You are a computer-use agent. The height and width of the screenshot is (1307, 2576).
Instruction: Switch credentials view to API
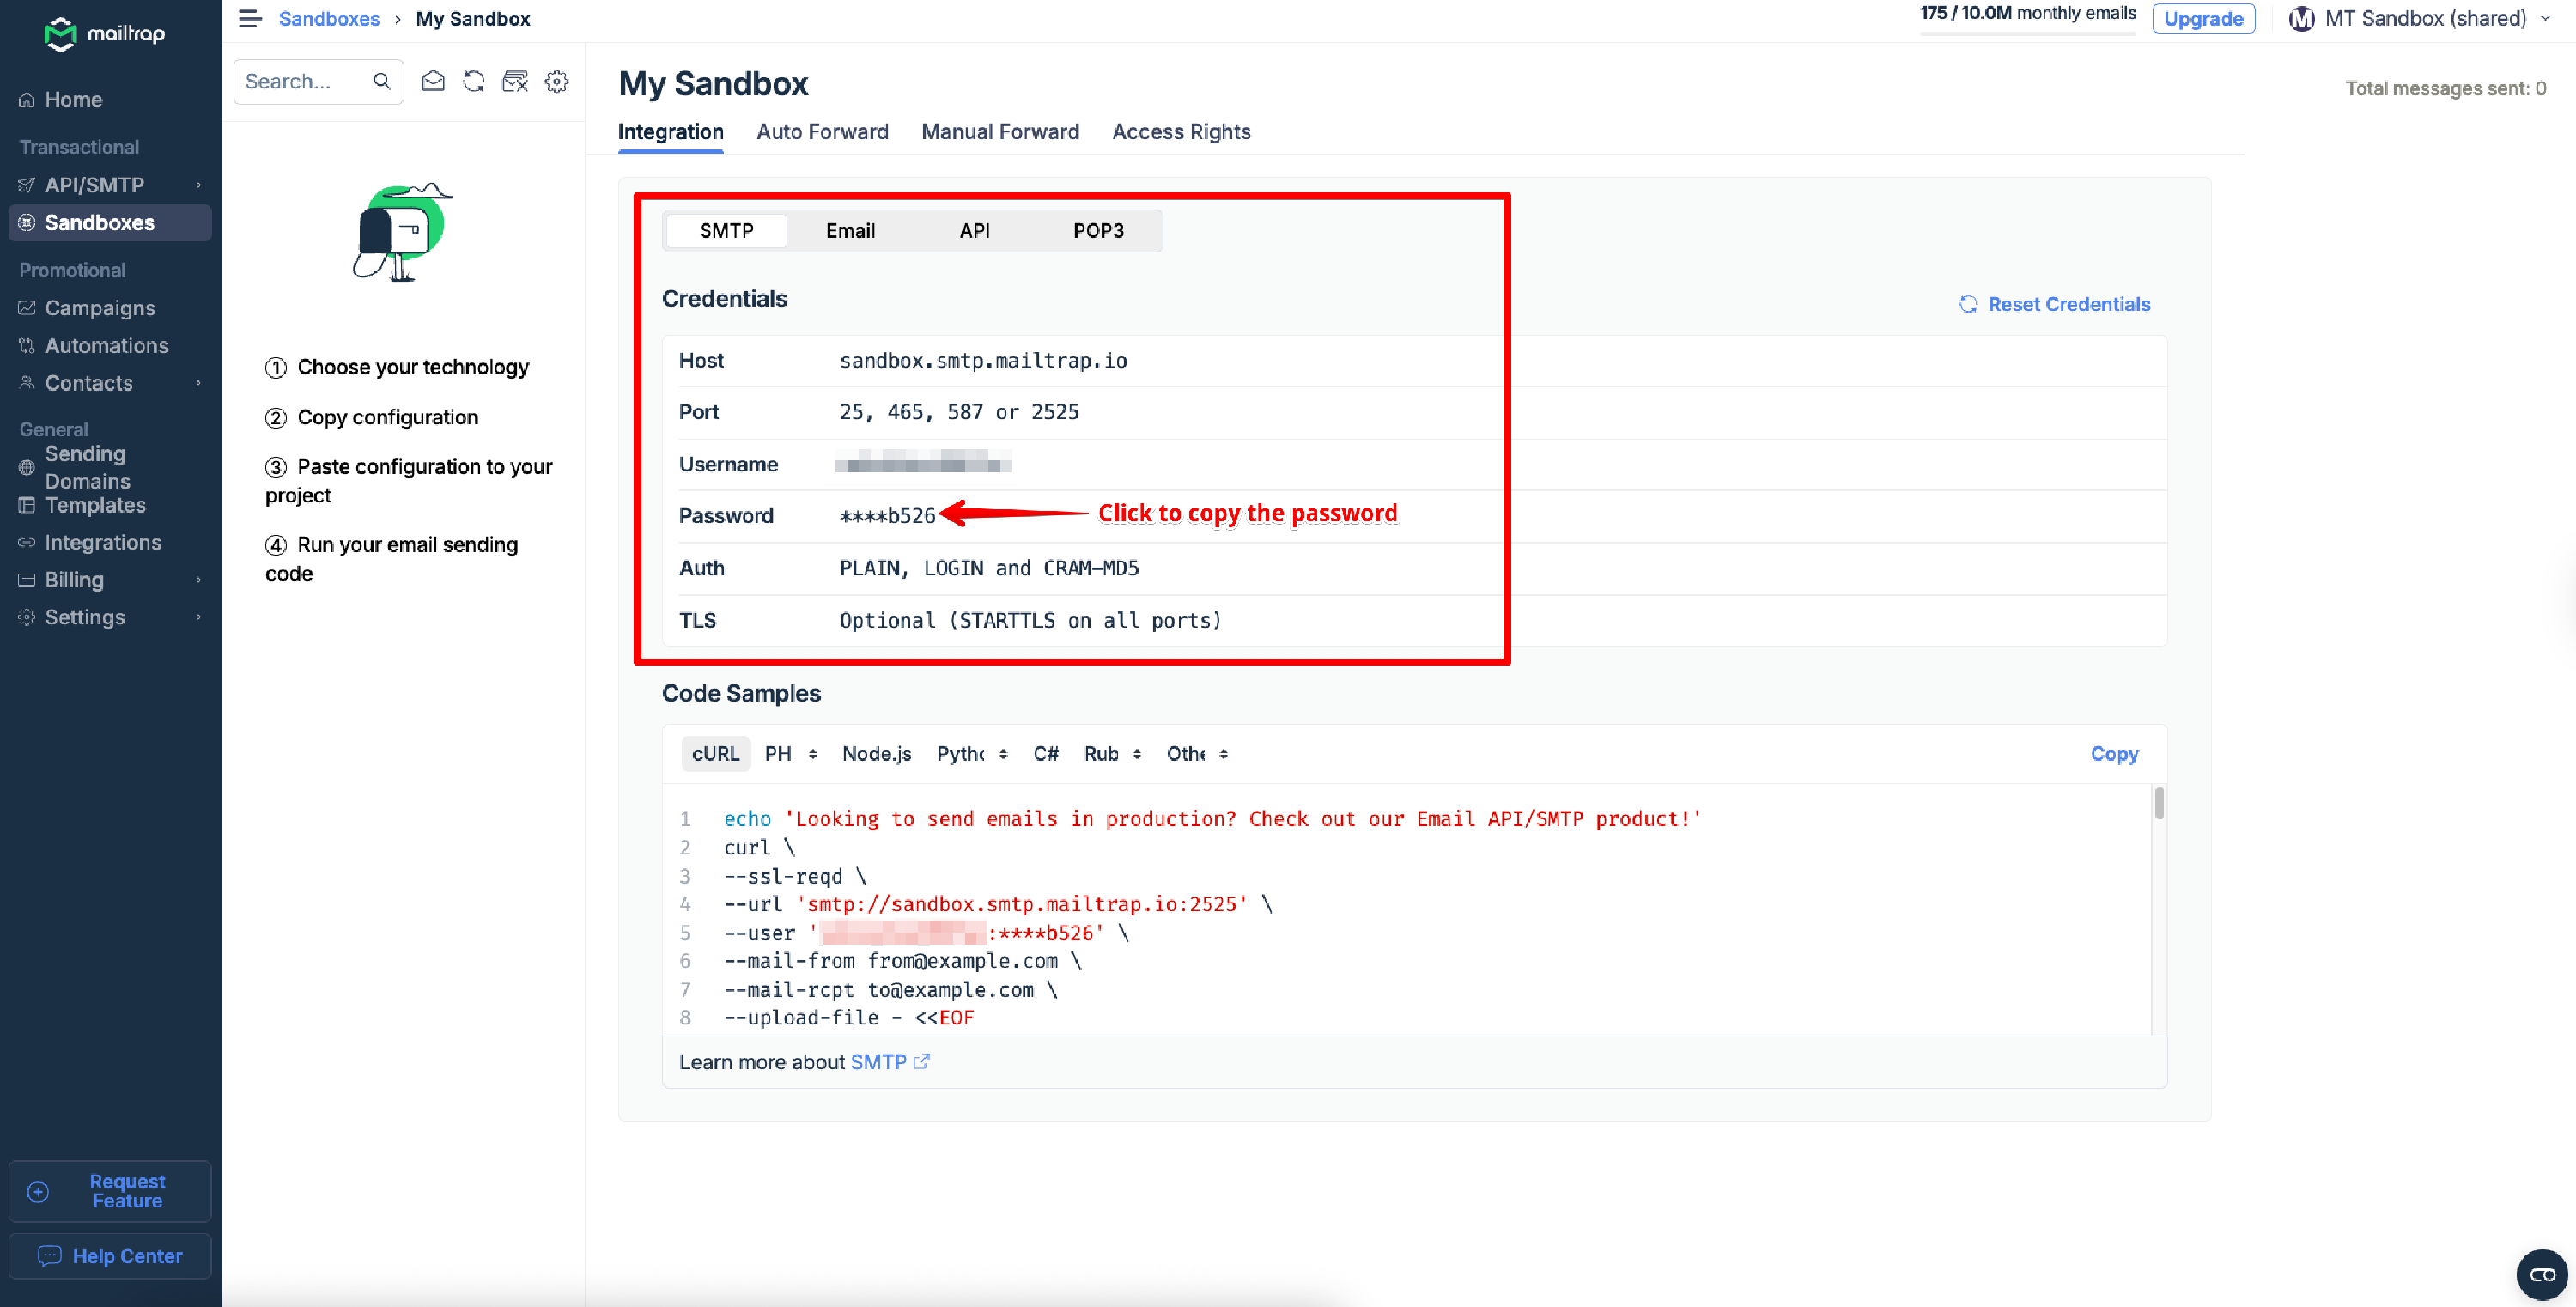[974, 231]
